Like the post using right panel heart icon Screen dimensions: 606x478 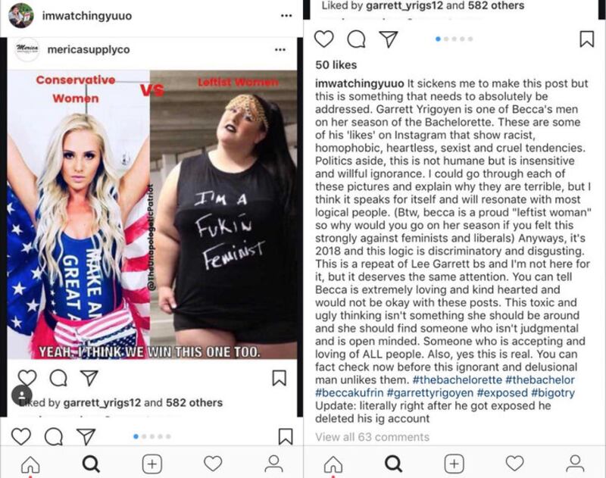[x=323, y=39]
